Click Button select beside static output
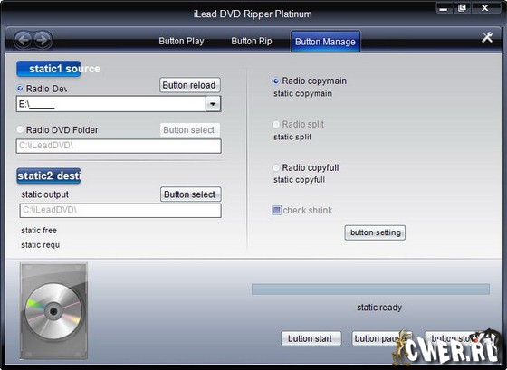The height and width of the screenshot is (370, 507). tap(190, 194)
